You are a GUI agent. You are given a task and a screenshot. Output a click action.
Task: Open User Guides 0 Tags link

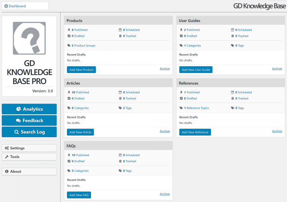240,45
